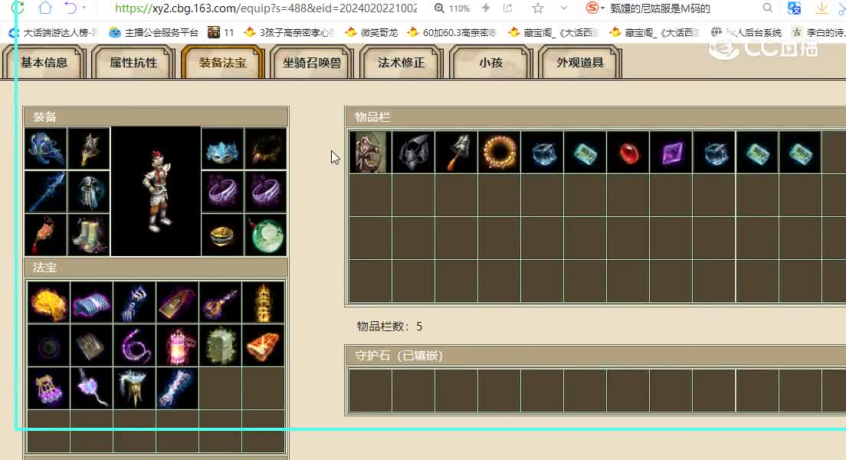Select the green stone seal treasure icon
This screenshot has height=460, width=846.
(221, 346)
